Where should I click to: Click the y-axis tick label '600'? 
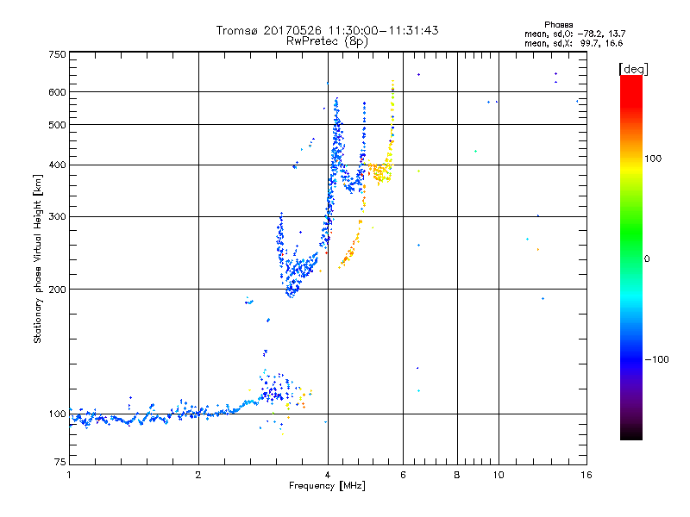(x=57, y=92)
